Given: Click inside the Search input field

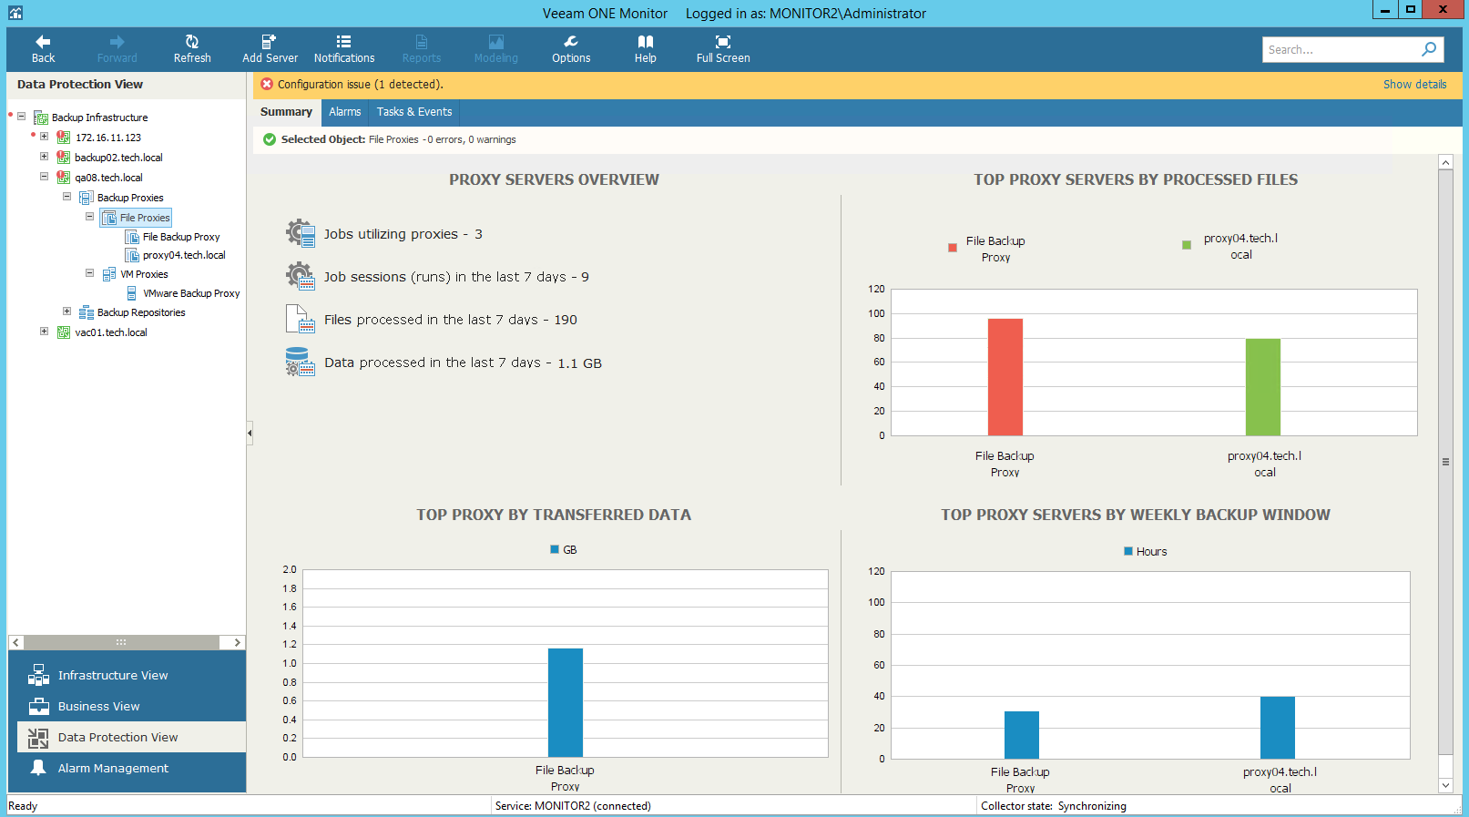Looking at the screenshot, I should 1342,49.
